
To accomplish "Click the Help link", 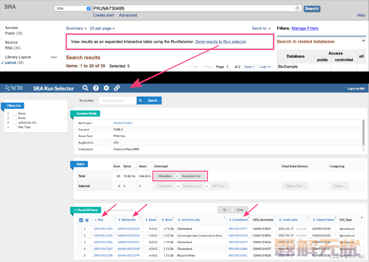I will (361, 15).
